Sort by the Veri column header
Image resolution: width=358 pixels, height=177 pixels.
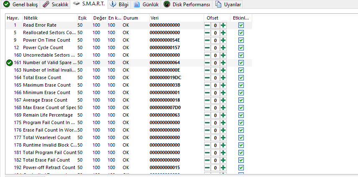coord(176,18)
